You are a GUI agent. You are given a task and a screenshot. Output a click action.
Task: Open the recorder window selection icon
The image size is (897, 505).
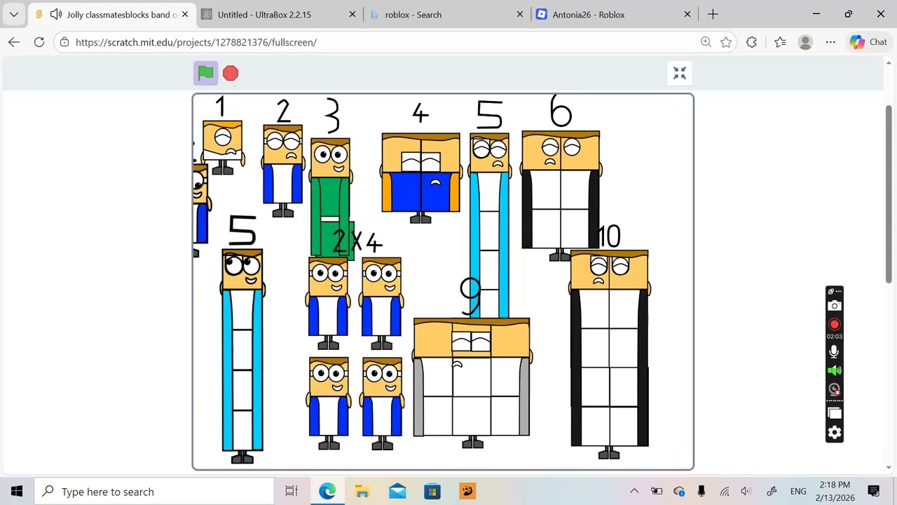click(x=834, y=413)
